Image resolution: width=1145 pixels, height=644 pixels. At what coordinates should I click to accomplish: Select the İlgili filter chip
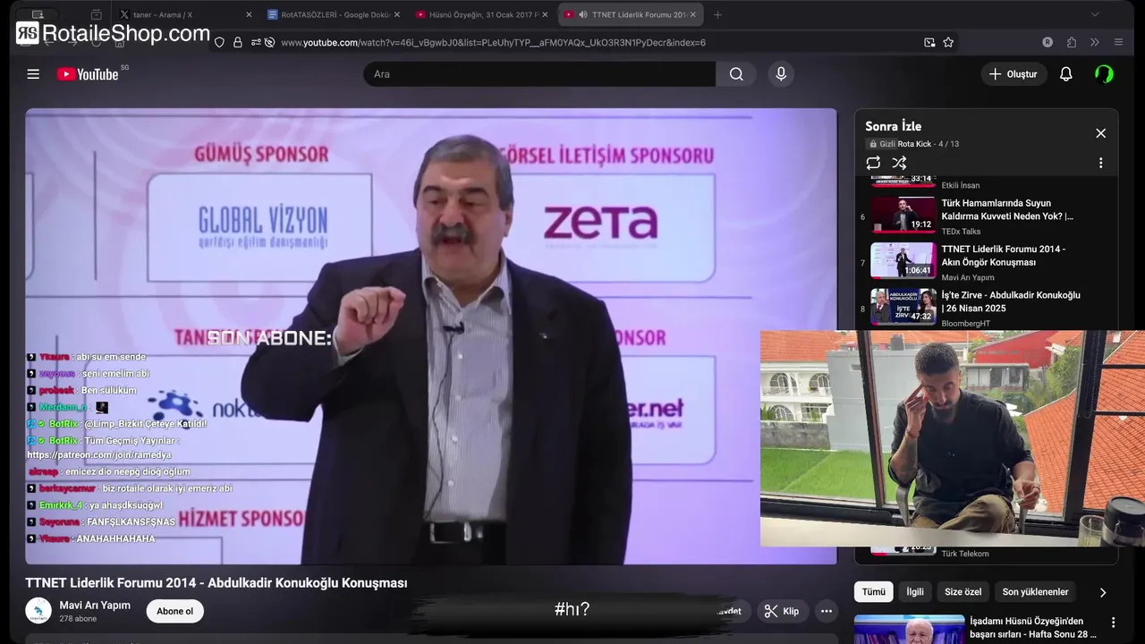click(915, 592)
